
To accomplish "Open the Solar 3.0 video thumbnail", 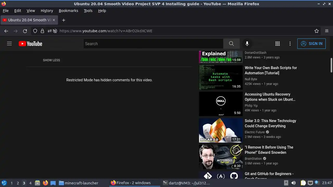I will pyautogui.click(x=221, y=130).
